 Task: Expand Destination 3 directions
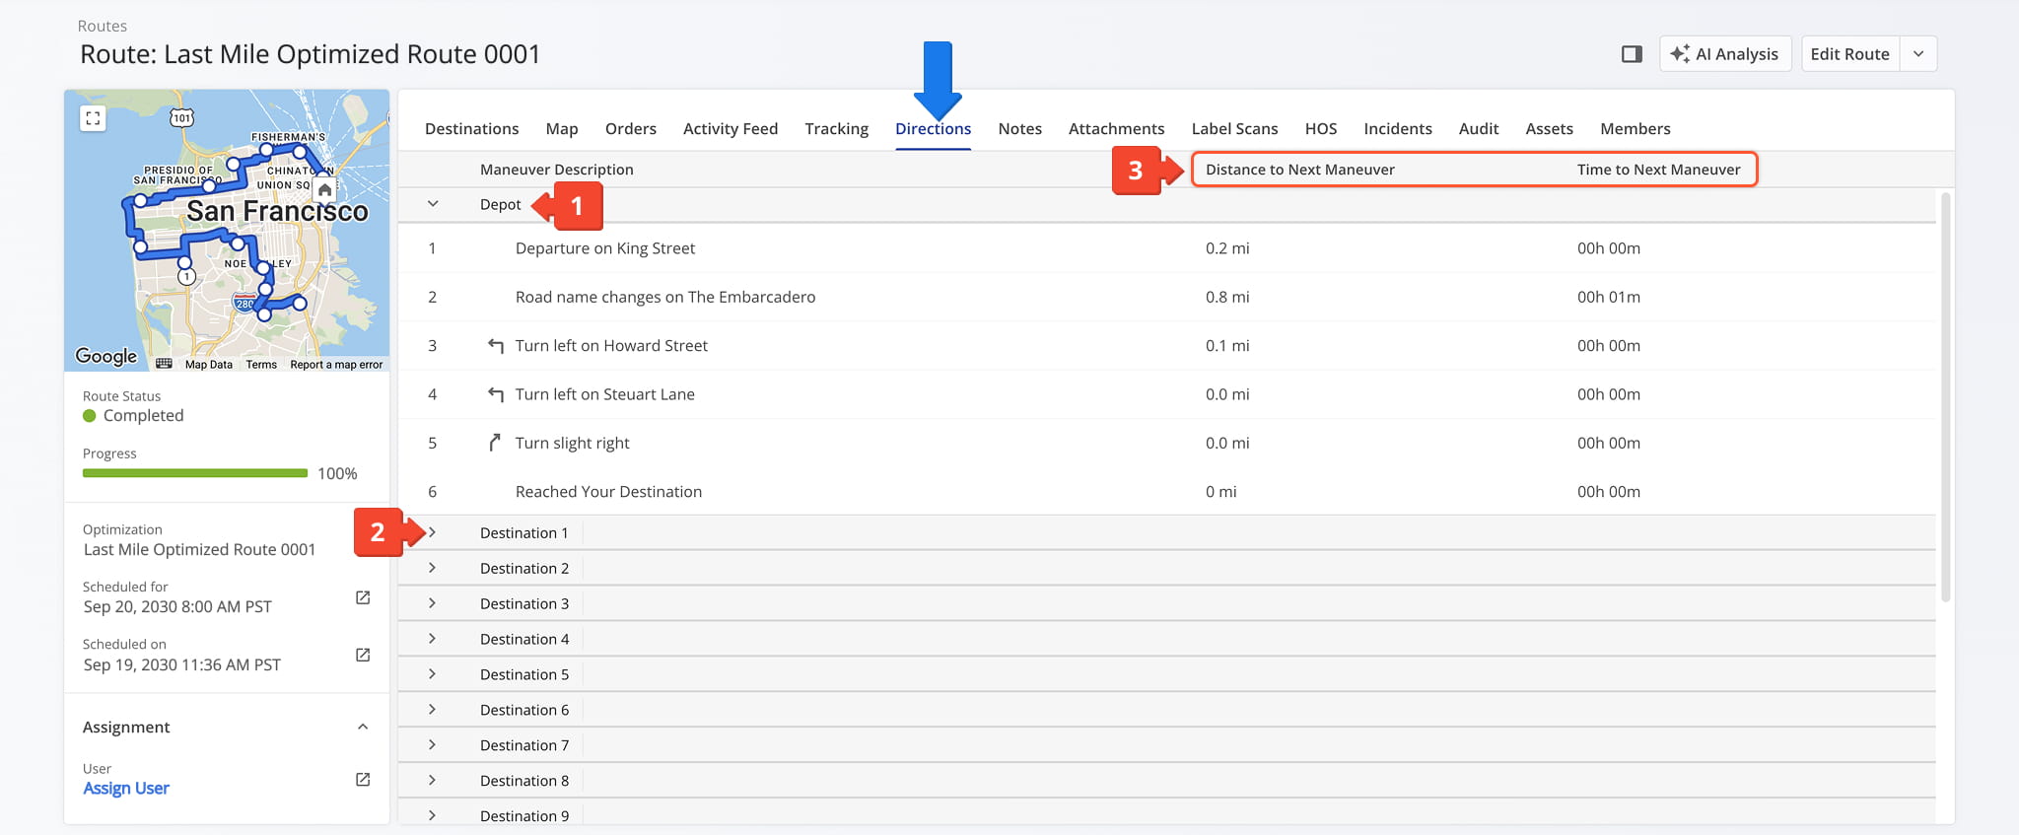point(432,603)
